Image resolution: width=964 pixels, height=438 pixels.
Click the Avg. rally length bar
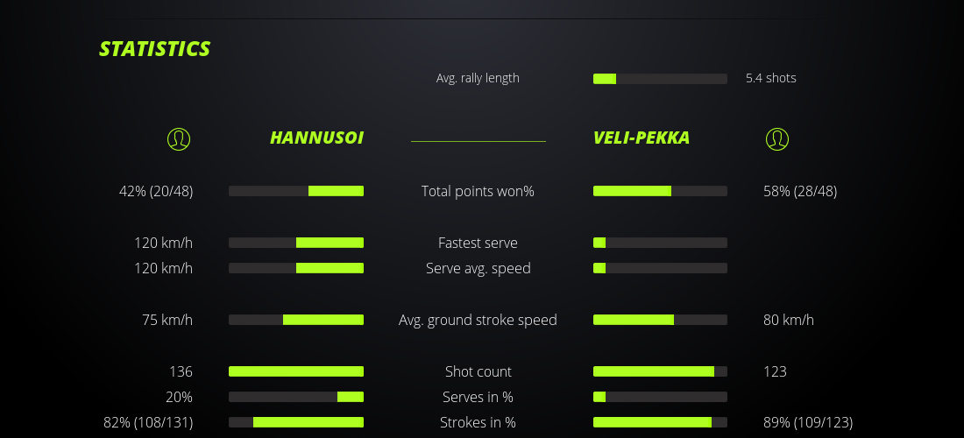point(660,79)
